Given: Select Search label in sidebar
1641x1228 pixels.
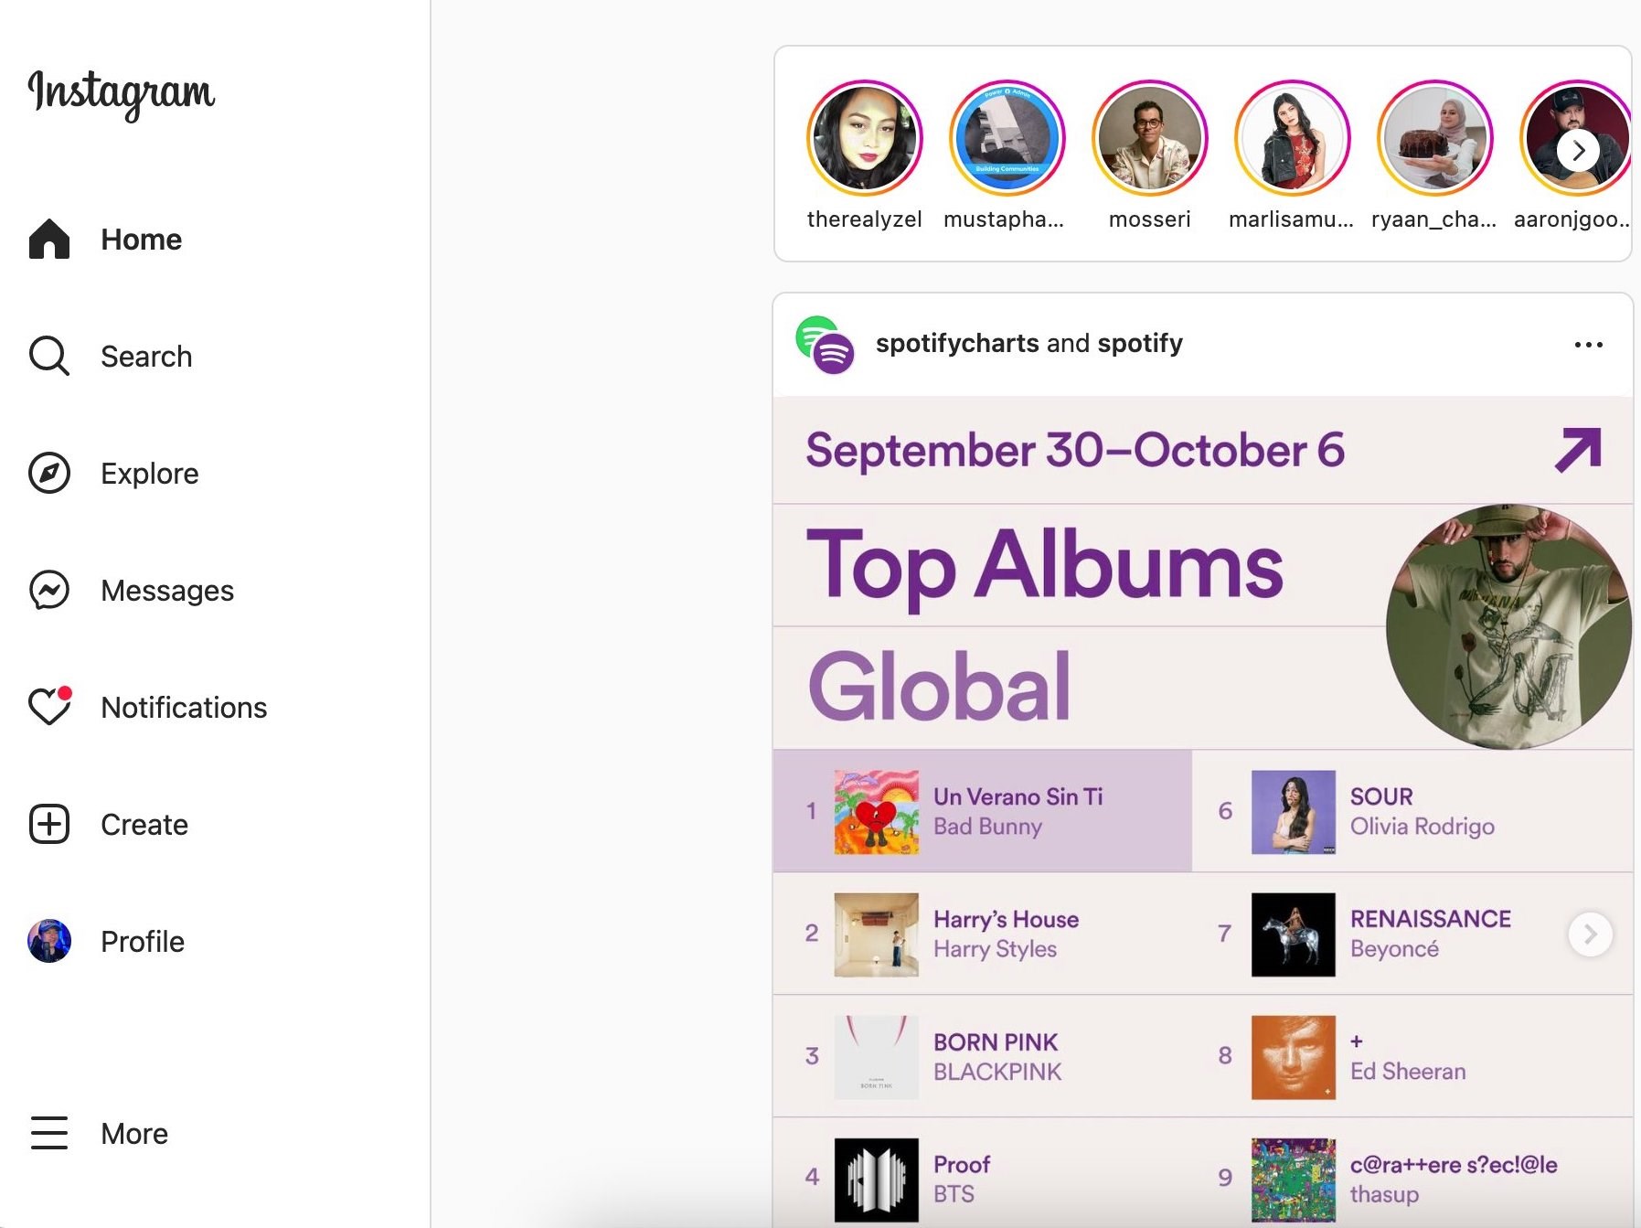Looking at the screenshot, I should (x=146, y=357).
